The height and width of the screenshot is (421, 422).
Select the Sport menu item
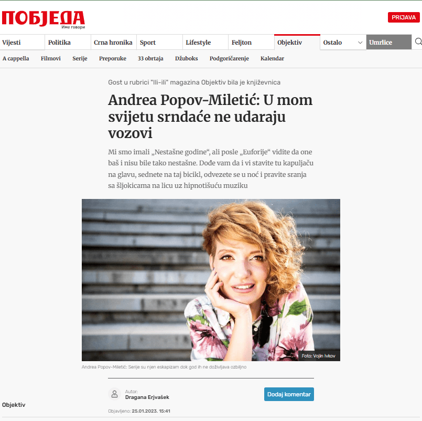(148, 43)
